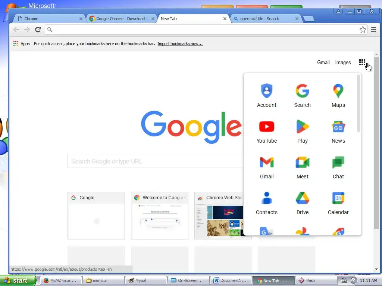The height and width of the screenshot is (286, 382).
Task: Close the 'open swf file - Search' tab
Action: [297, 19]
